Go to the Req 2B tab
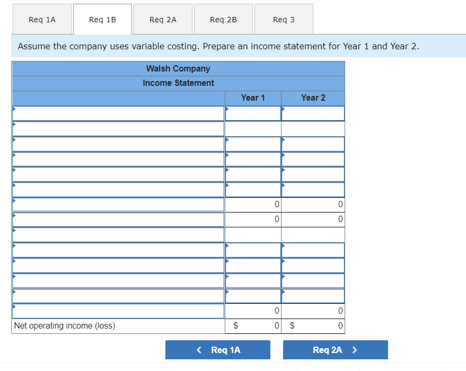Image resolution: width=466 pixels, height=371 pixels. pos(223,19)
